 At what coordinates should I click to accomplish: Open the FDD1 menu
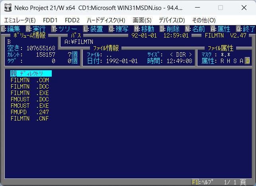coord(50,20)
